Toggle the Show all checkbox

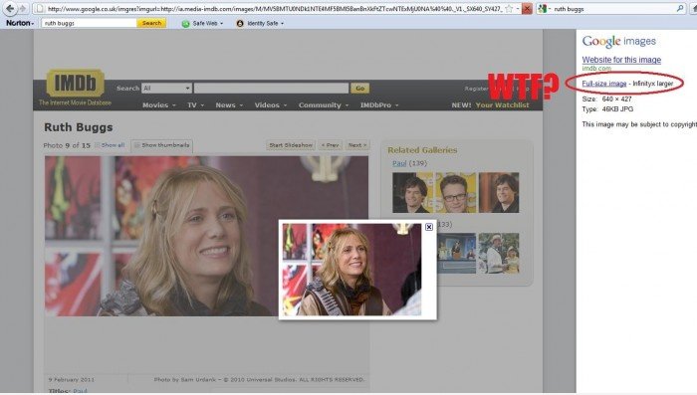[98, 145]
